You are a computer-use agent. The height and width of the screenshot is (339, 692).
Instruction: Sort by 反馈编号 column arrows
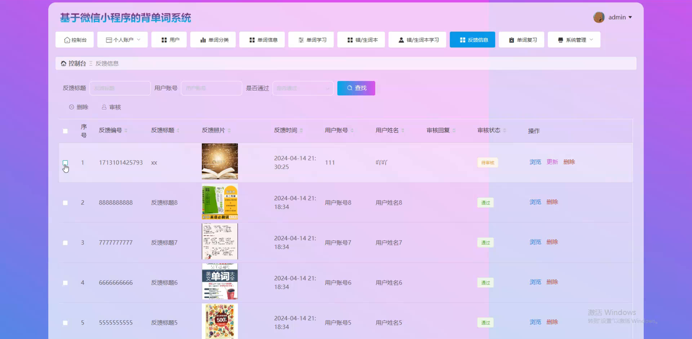point(126,131)
